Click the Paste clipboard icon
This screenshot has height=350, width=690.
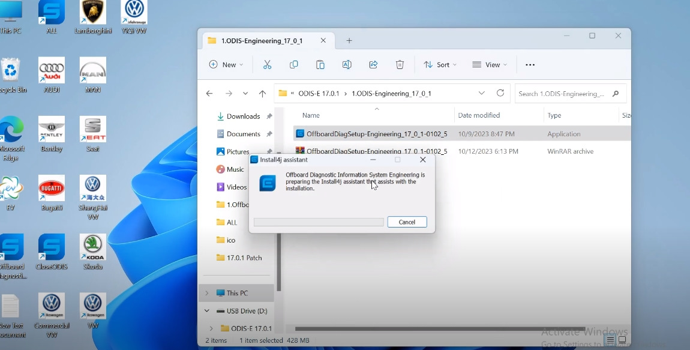(x=320, y=65)
